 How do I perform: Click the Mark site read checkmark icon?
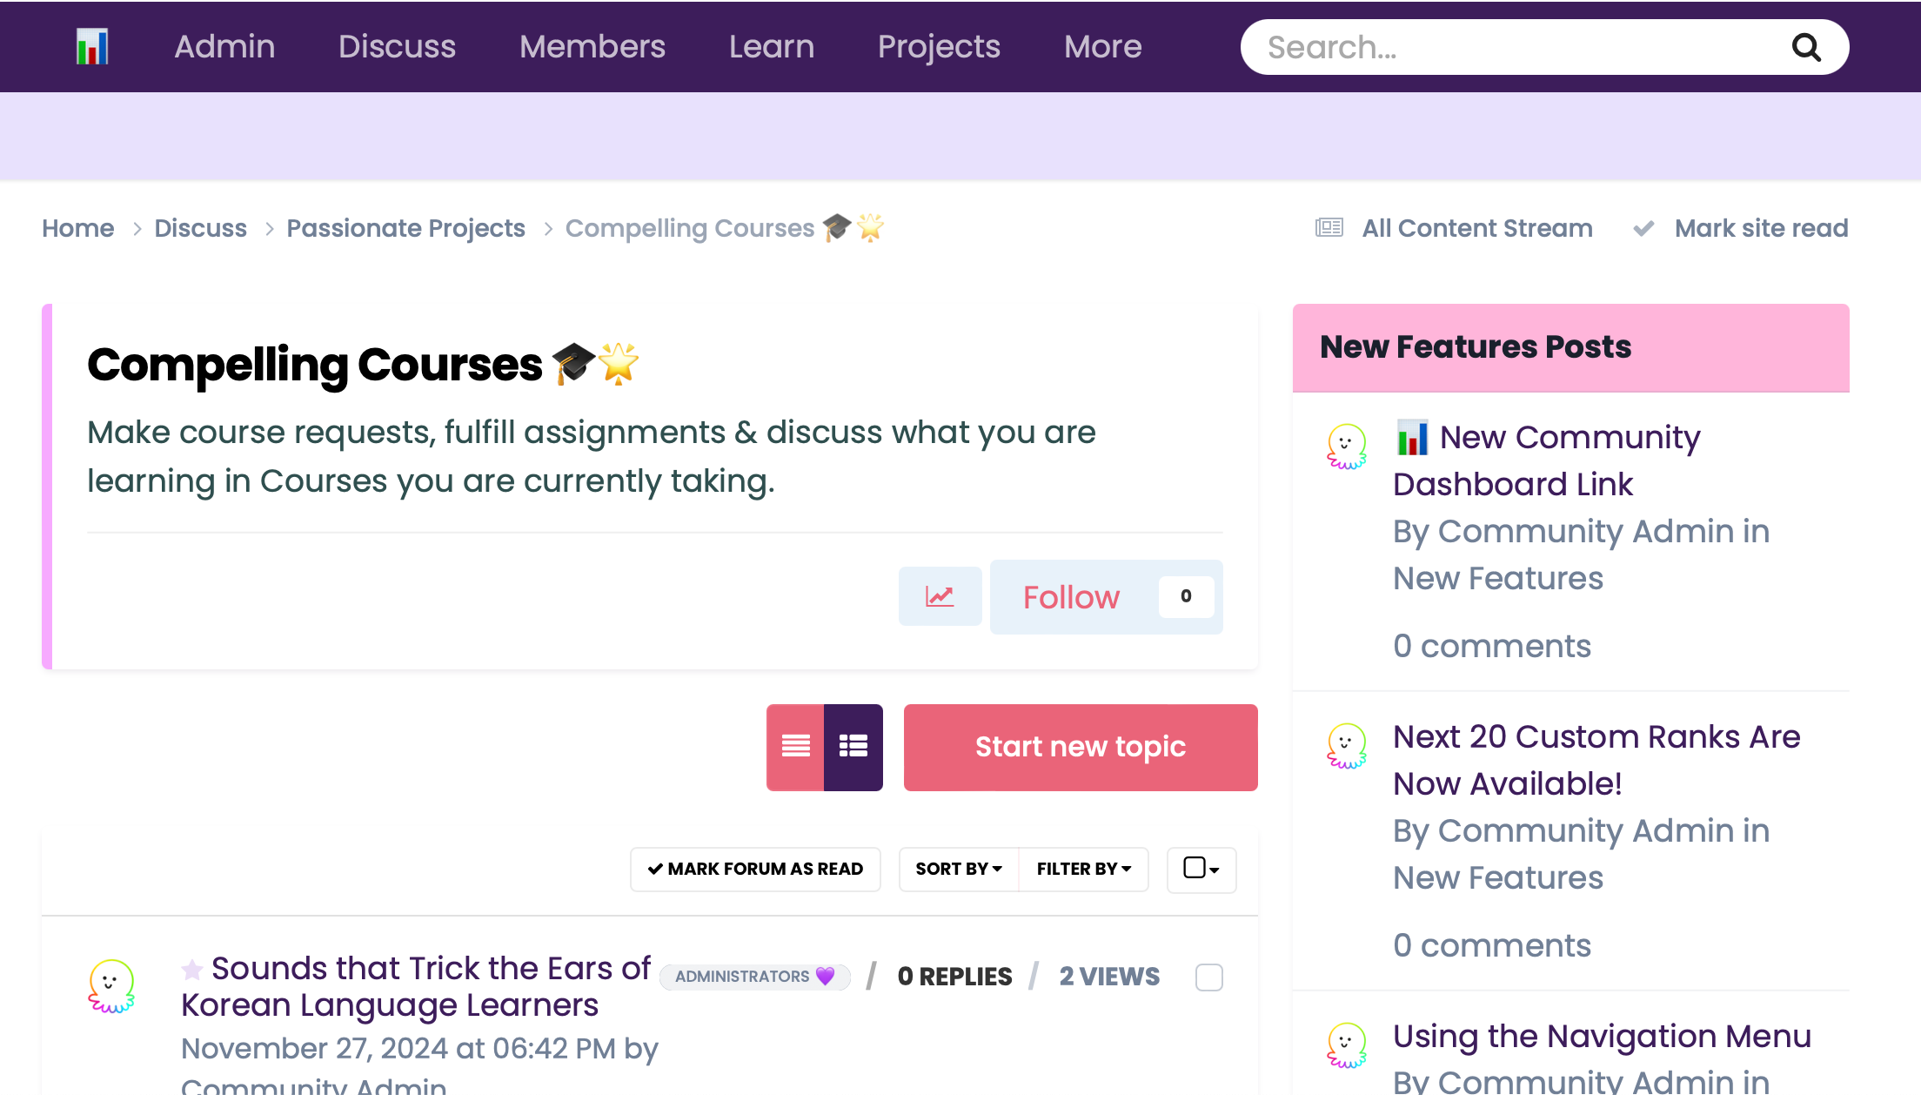(1643, 228)
